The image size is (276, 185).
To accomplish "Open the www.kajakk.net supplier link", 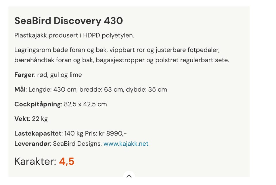I will point(126,144).
